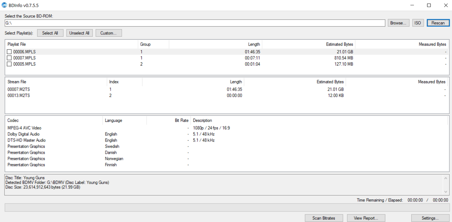Click the BDInfo app icon in title bar
The height and width of the screenshot is (222, 452).
point(4,5)
